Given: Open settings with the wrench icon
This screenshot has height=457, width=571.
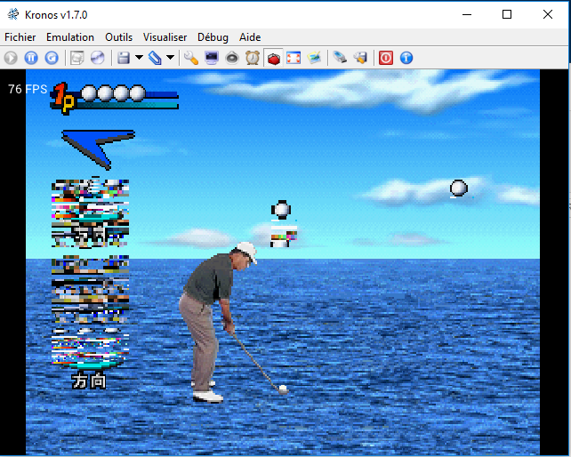Looking at the screenshot, I should [191, 58].
